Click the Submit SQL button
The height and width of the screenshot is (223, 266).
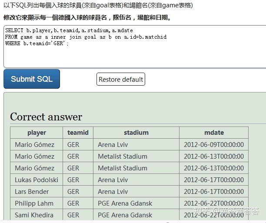(x=32, y=79)
